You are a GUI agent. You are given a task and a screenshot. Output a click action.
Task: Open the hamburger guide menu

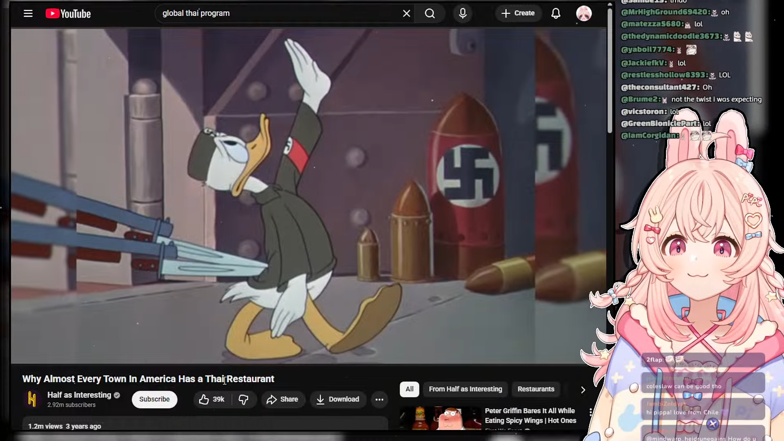(28, 13)
